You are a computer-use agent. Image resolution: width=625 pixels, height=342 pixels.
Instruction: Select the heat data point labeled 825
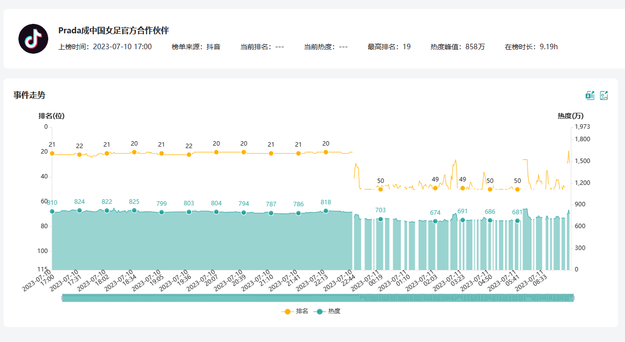(x=134, y=211)
